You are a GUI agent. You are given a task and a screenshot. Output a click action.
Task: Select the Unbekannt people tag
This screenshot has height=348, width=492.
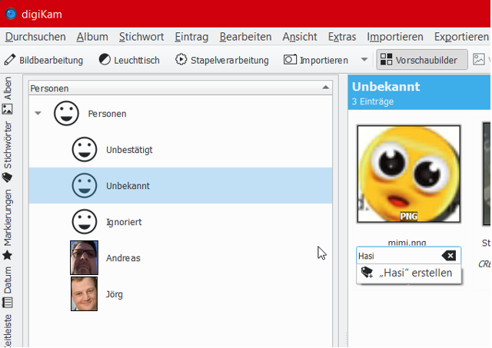[127, 186]
